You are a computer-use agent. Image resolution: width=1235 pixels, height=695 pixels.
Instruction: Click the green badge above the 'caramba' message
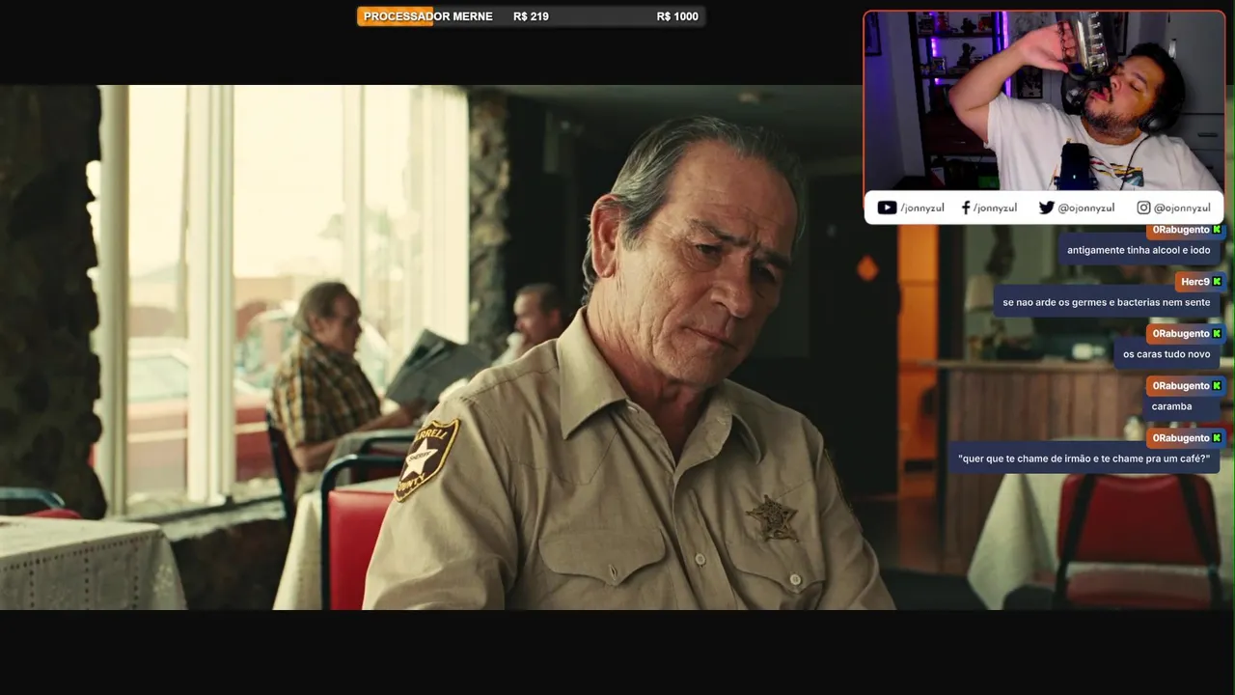[1217, 386]
